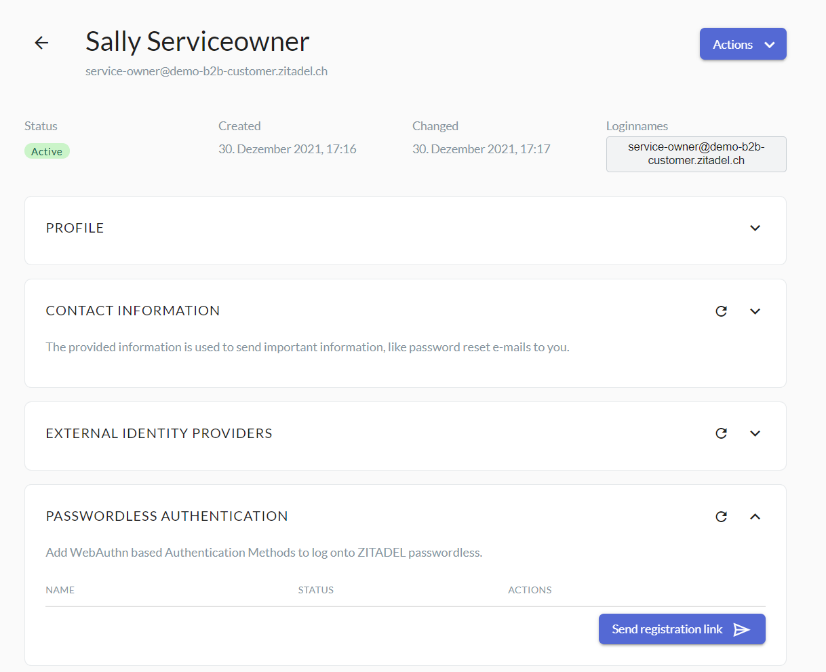
Task: Click the Active status badge
Action: tap(47, 151)
